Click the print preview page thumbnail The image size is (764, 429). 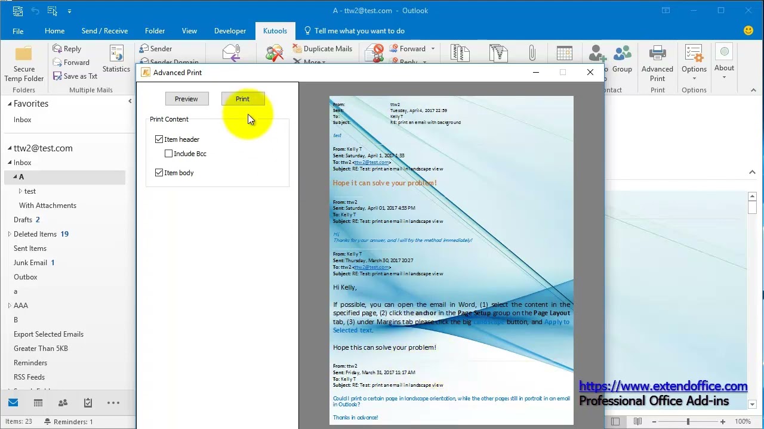point(451,260)
